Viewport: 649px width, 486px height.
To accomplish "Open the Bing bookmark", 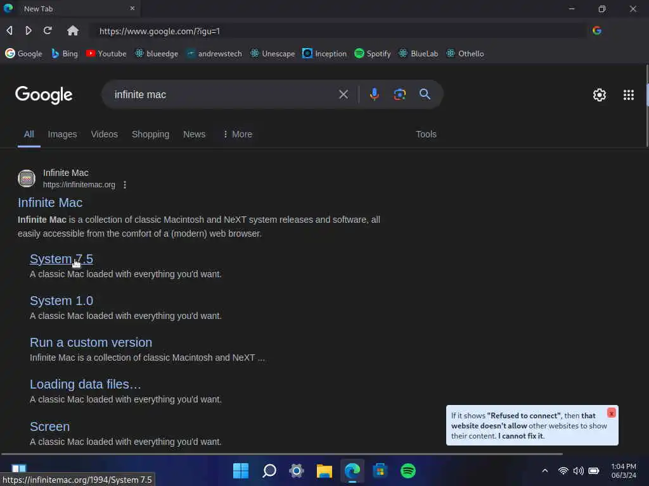I will [64, 53].
